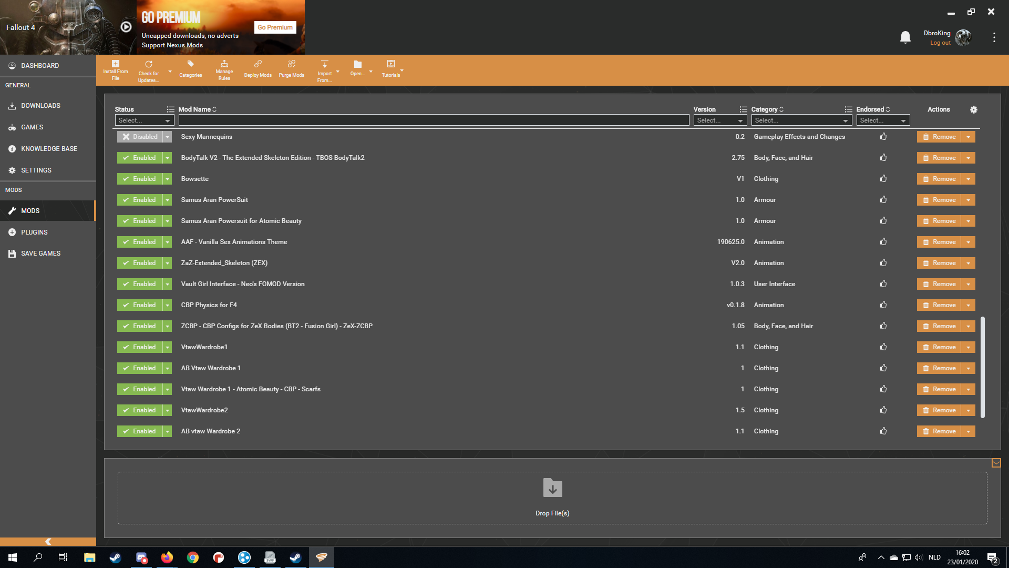Toggle VtawWardrobe1 Enabled status
The width and height of the screenshot is (1009, 568).
[x=140, y=347]
